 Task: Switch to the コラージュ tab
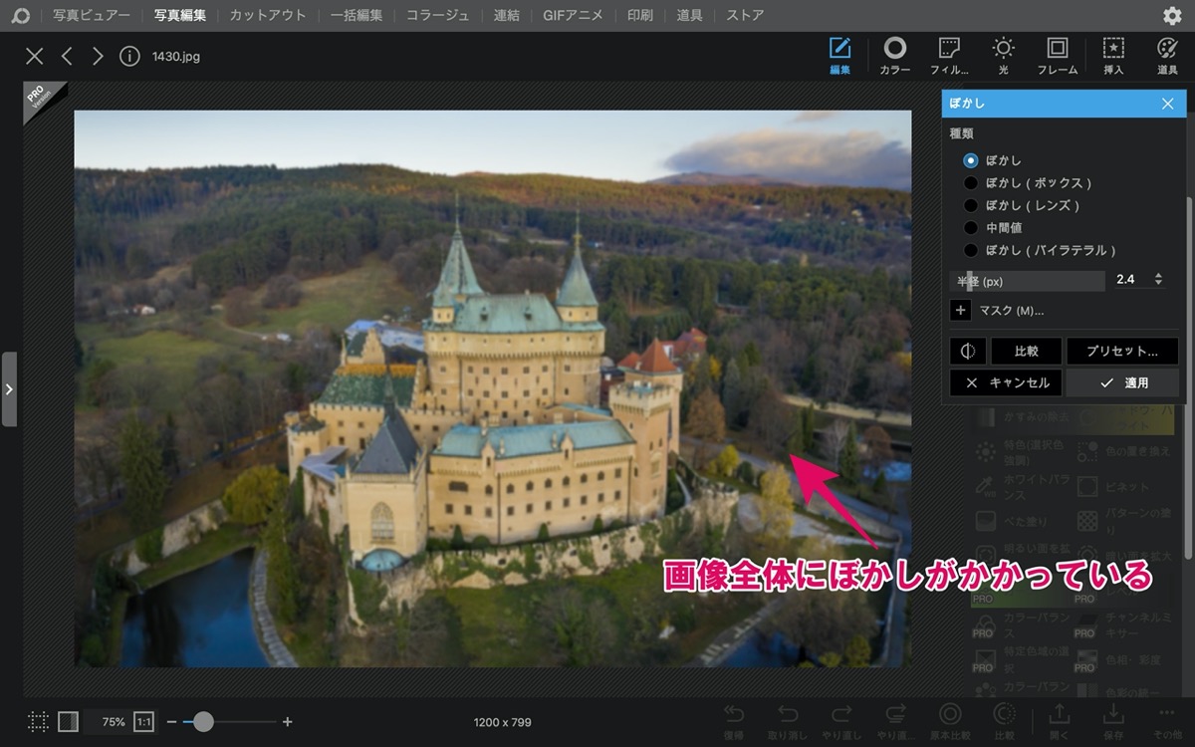pyautogui.click(x=438, y=16)
